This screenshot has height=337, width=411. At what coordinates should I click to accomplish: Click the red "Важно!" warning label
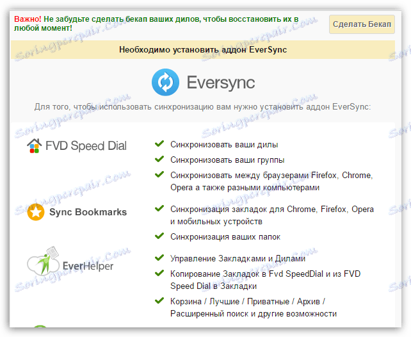click(x=28, y=19)
